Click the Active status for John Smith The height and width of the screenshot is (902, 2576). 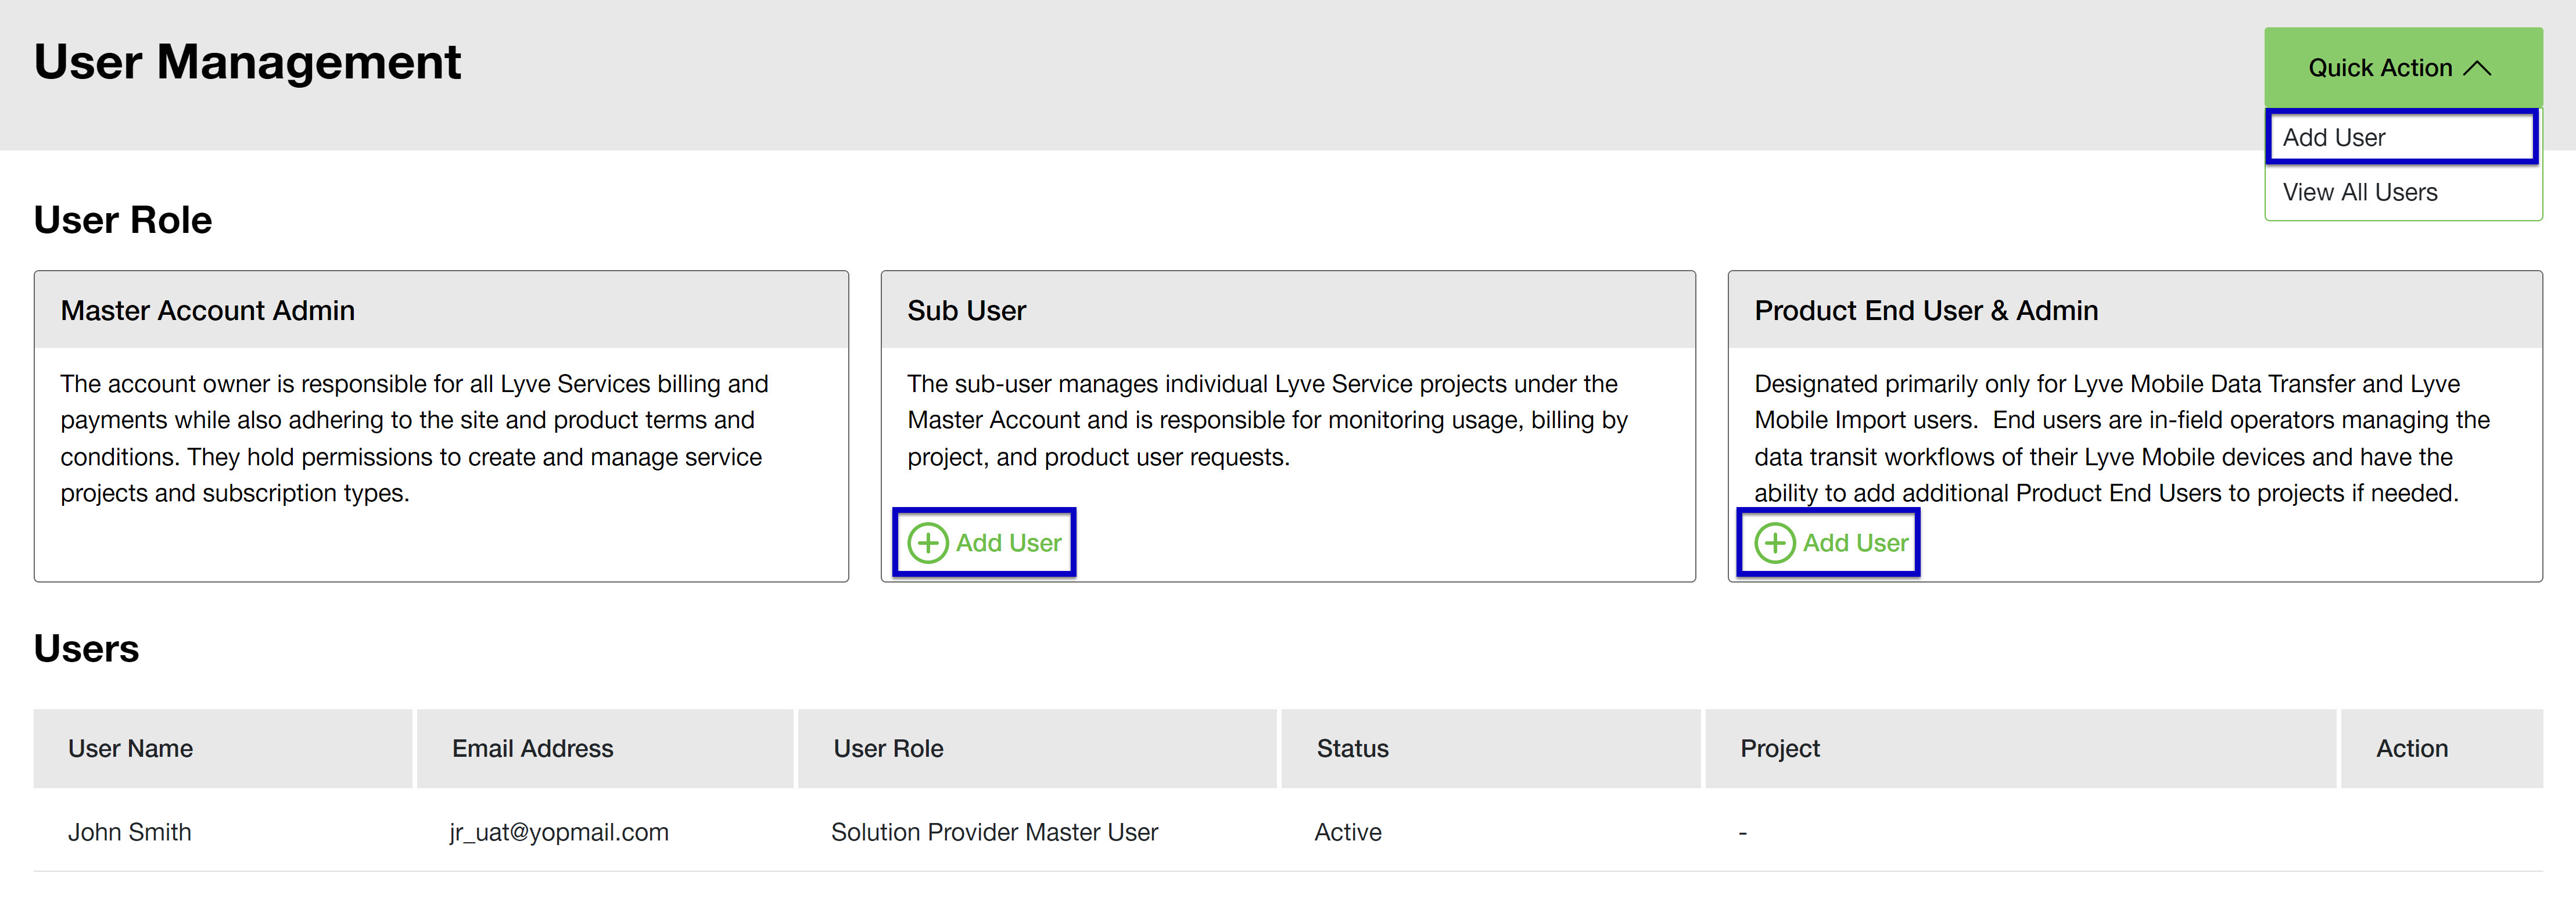click(x=1347, y=831)
